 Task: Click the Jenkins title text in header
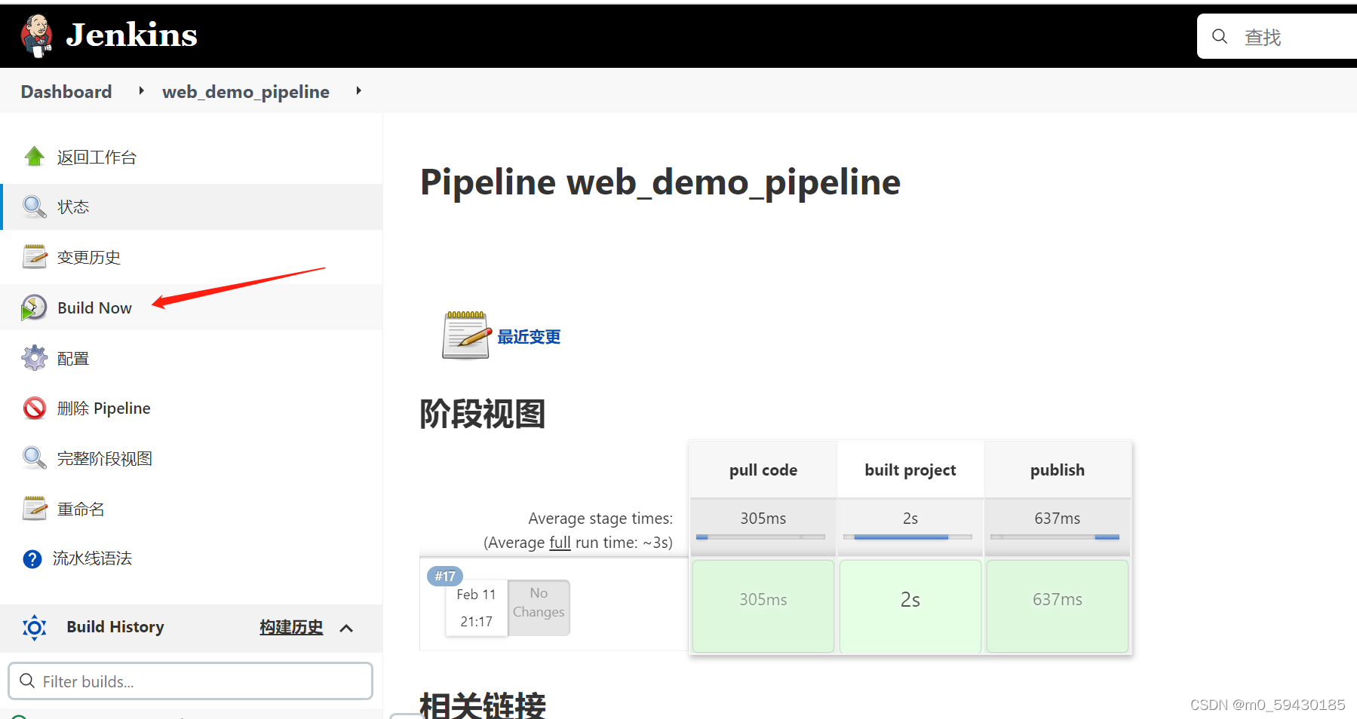[132, 35]
